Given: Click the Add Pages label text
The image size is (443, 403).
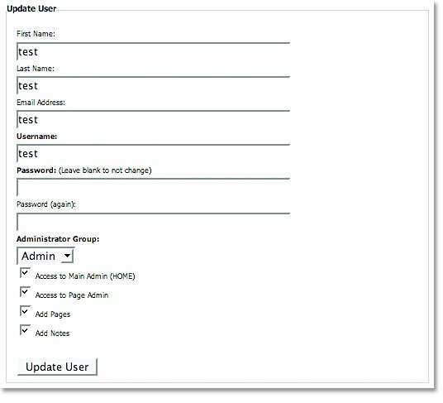Looking at the screenshot, I should pos(53,314).
